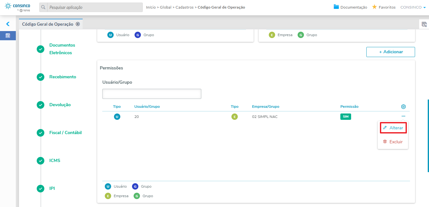
Task: Expand the CONSINCO user dropdown
Action: point(413,7)
